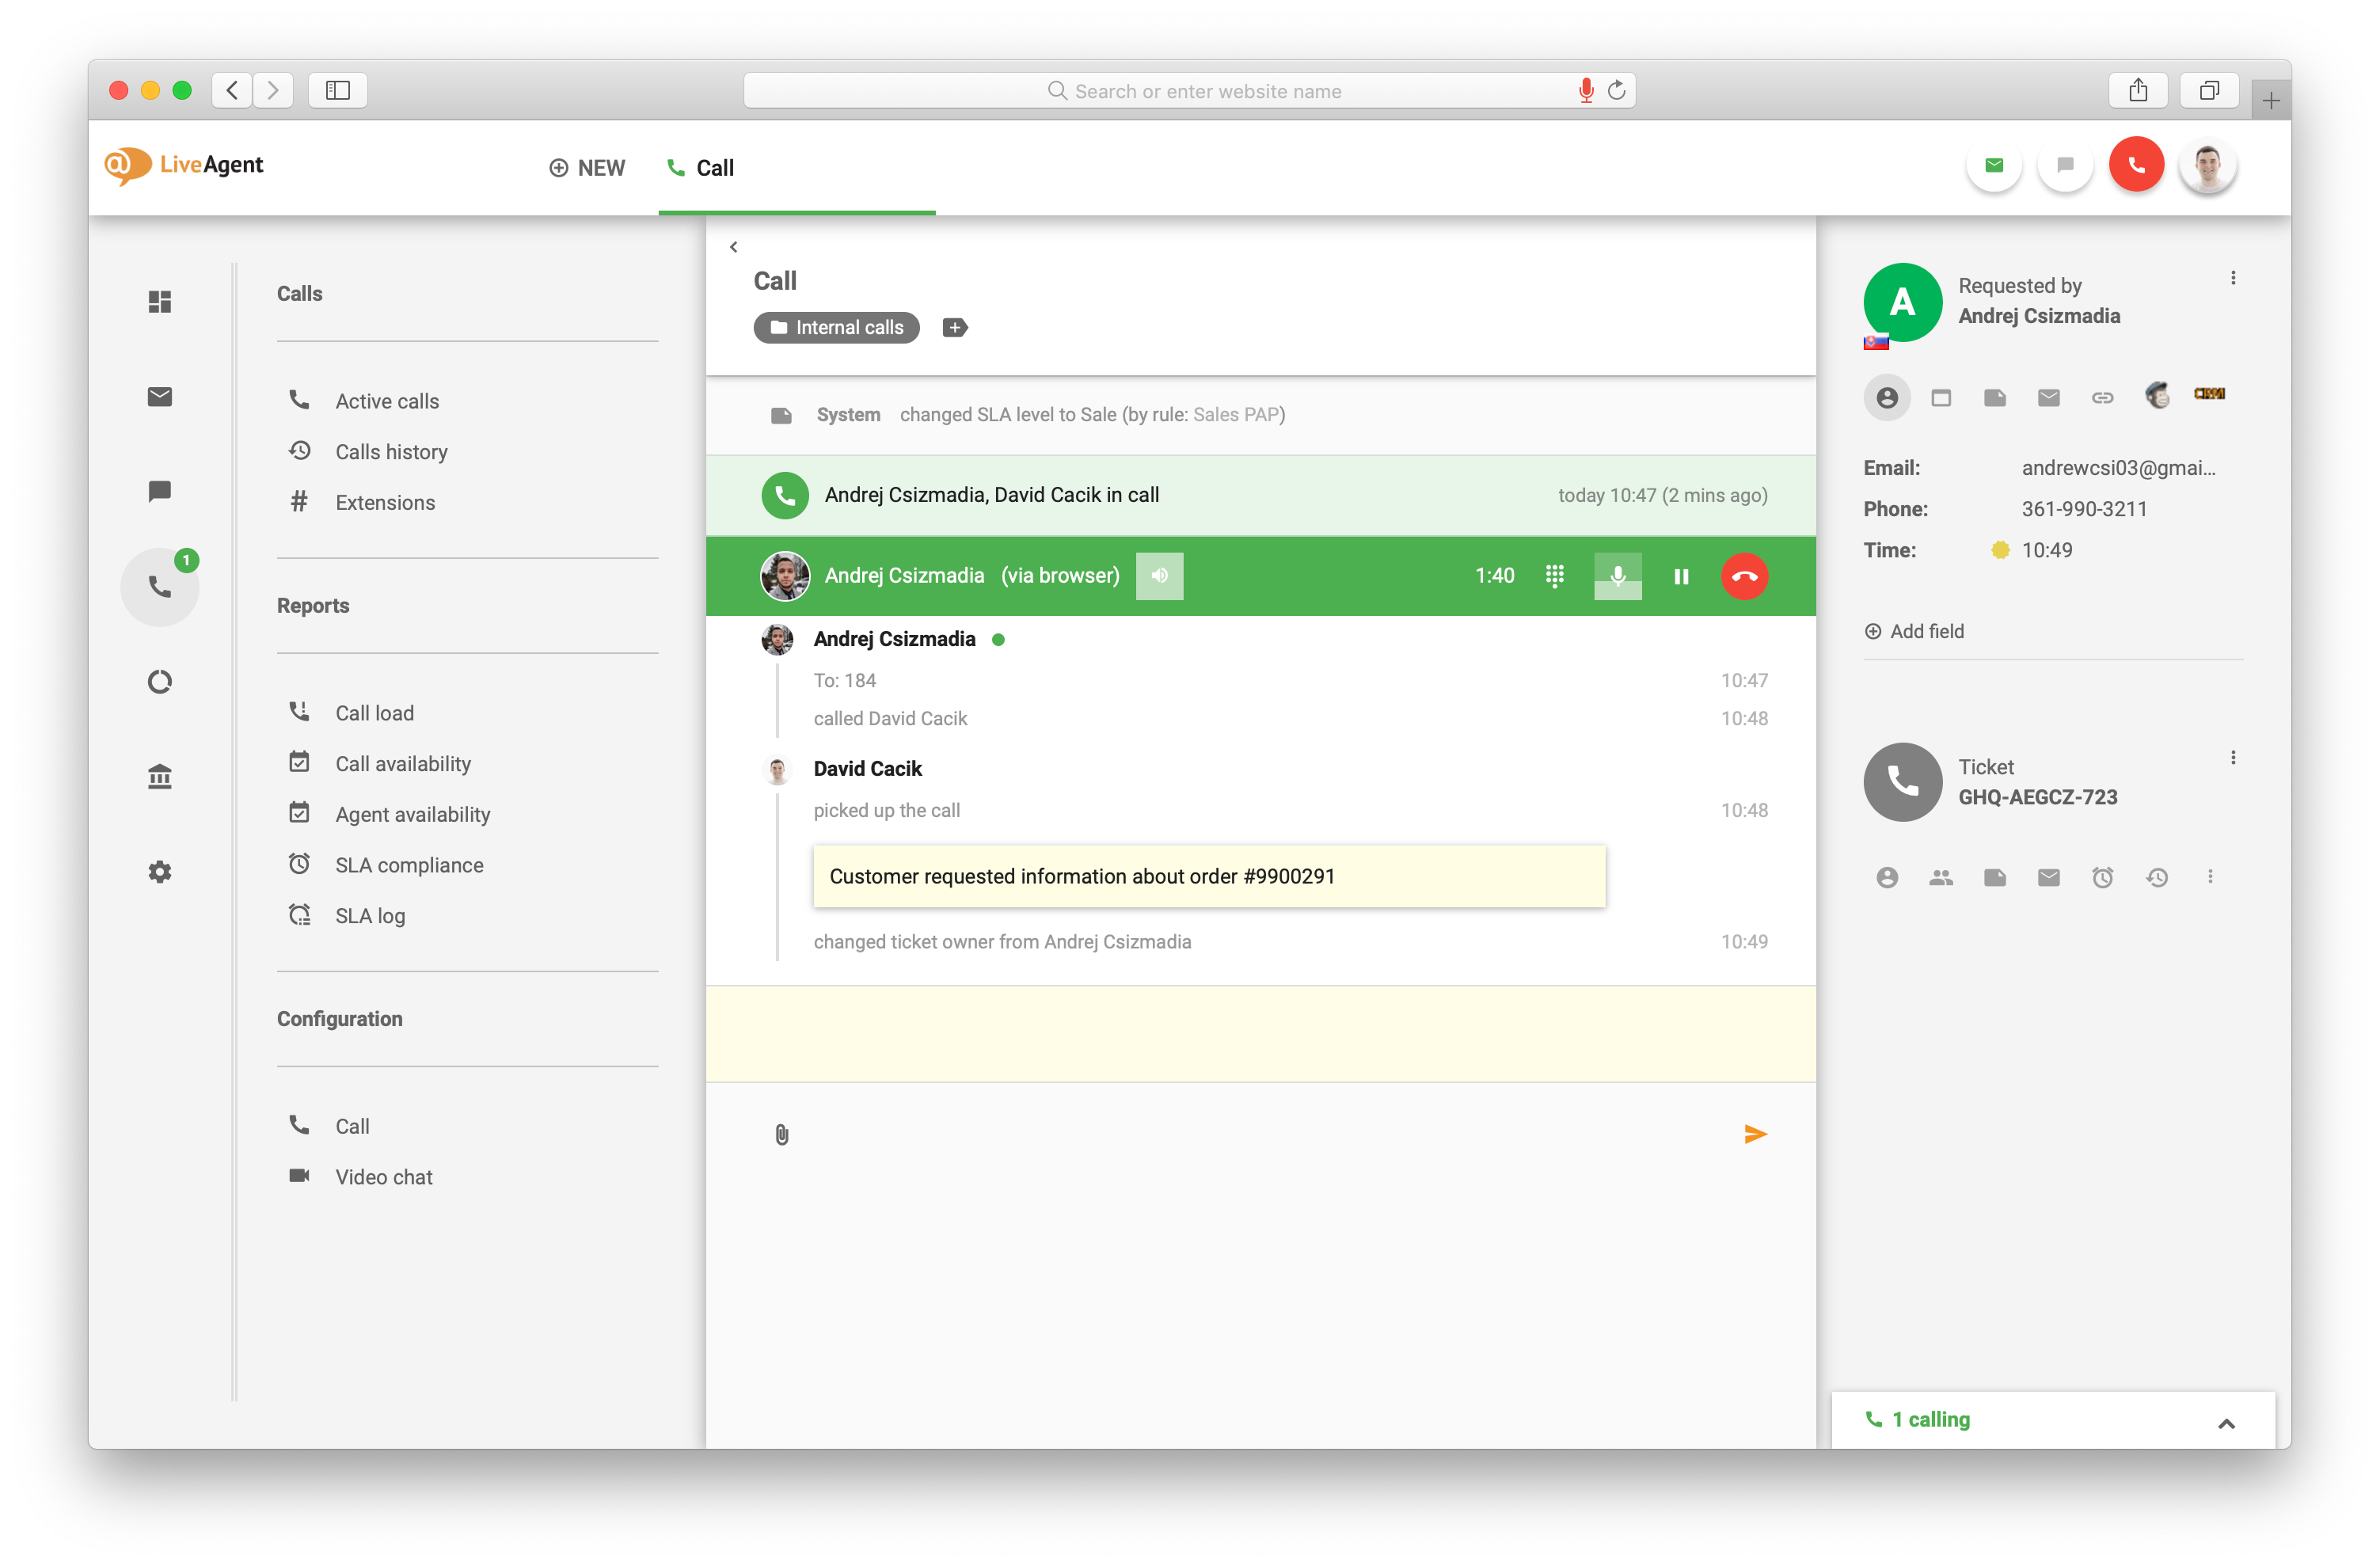This screenshot has height=1566, width=2380.
Task: Toggle the speaker volume button
Action: [x=1159, y=576]
